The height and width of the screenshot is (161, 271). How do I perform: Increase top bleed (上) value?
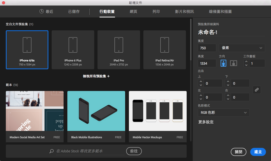tap(201, 81)
